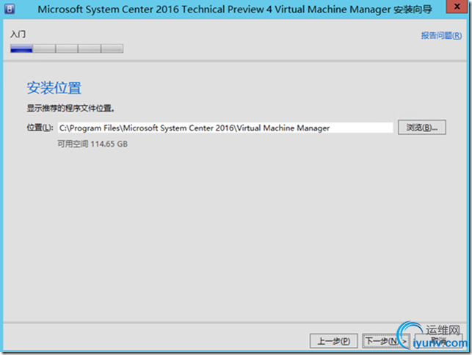Image resolution: width=472 pixels, height=355 pixels.
Task: Go back with the 上一步(P) button
Action: click(x=334, y=341)
